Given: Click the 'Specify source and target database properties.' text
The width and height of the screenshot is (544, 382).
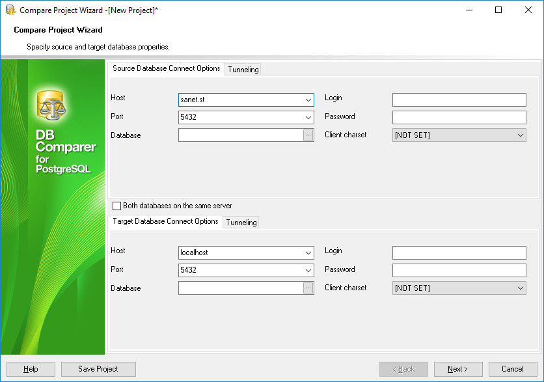Looking at the screenshot, I should (98, 47).
